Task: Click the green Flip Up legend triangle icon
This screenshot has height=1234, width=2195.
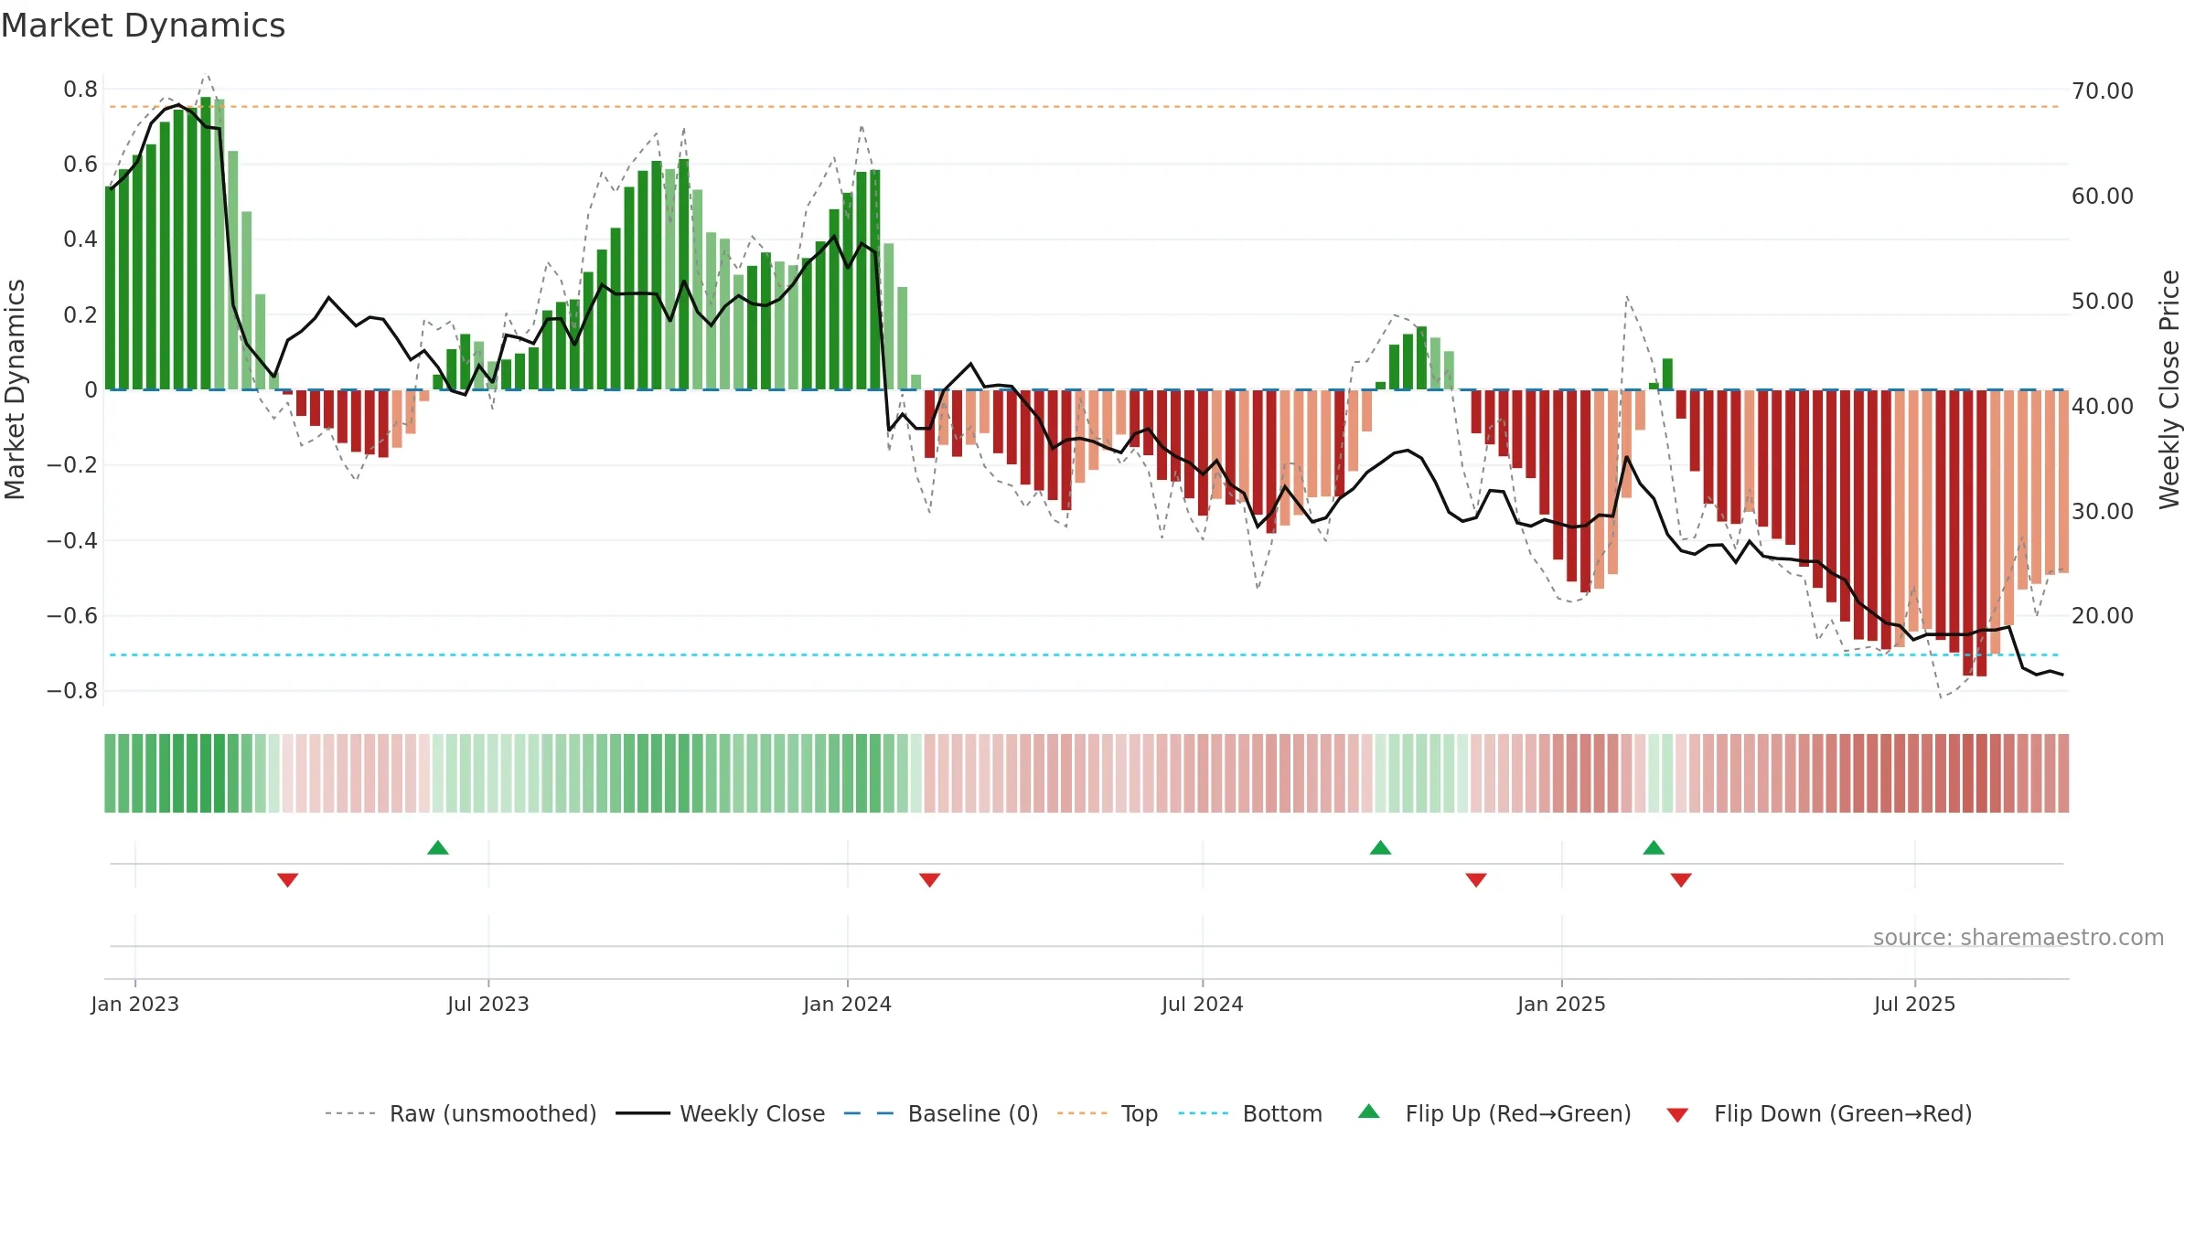Action: (1369, 1112)
